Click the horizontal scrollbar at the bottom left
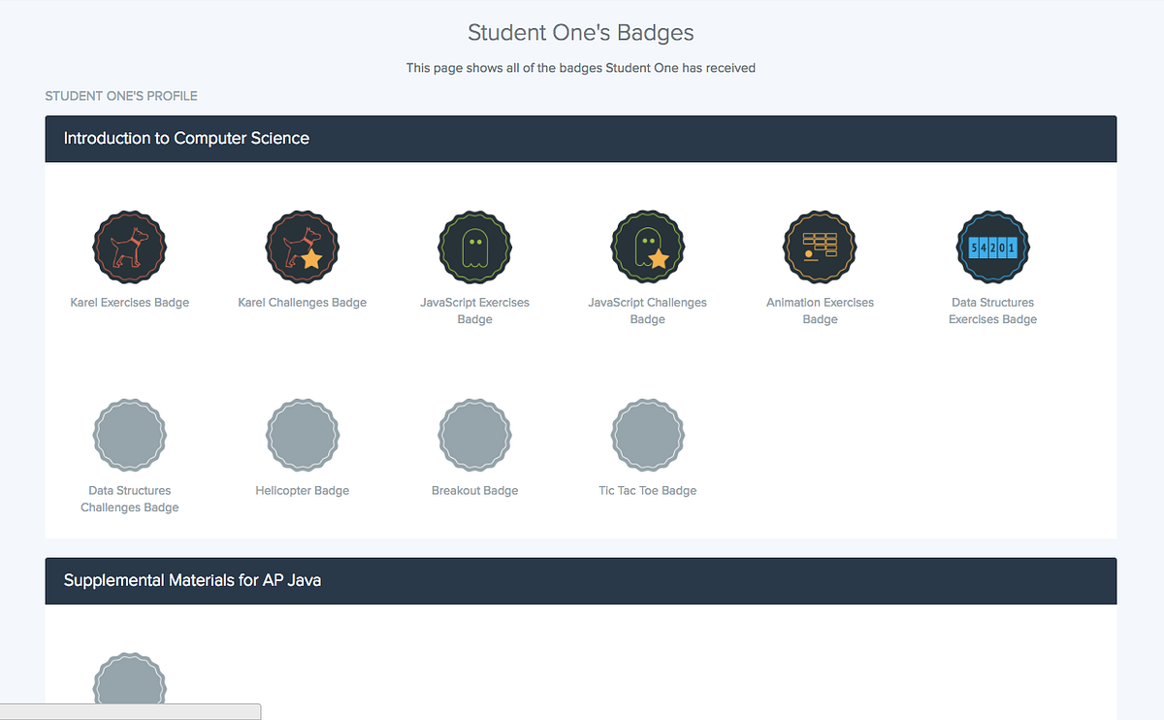The image size is (1164, 720). click(x=131, y=710)
